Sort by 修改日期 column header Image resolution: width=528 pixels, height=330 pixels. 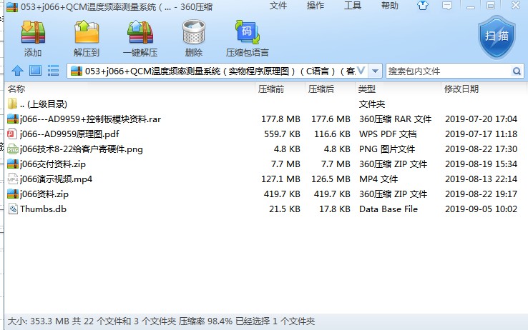461,89
